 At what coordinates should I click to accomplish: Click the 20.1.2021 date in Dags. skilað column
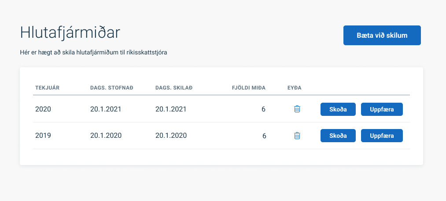171,109
